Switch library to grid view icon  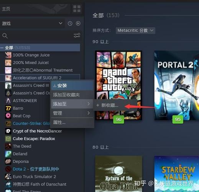[77, 9]
